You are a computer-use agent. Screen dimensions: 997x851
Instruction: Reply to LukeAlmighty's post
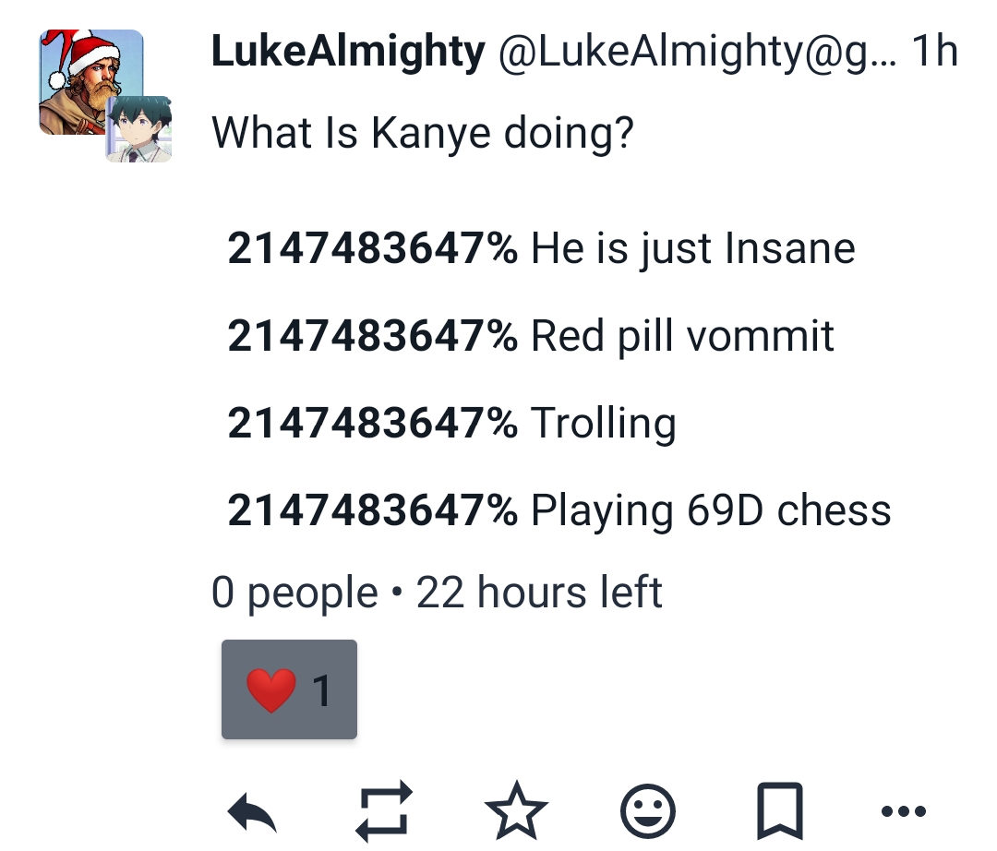pos(252,813)
